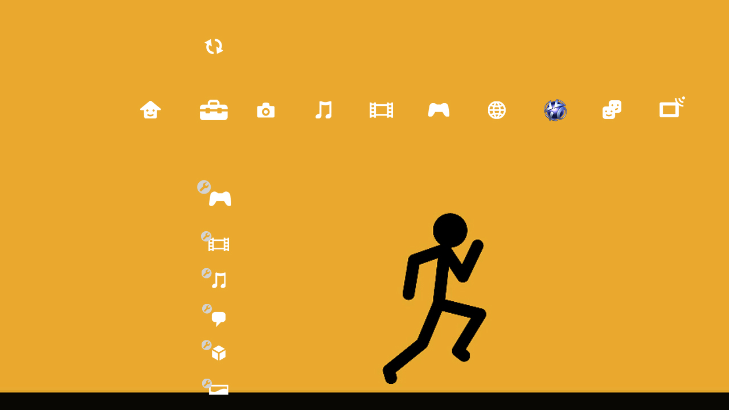Choose Music Settings with wrench and note
This screenshot has height=410, width=729.
coord(215,278)
